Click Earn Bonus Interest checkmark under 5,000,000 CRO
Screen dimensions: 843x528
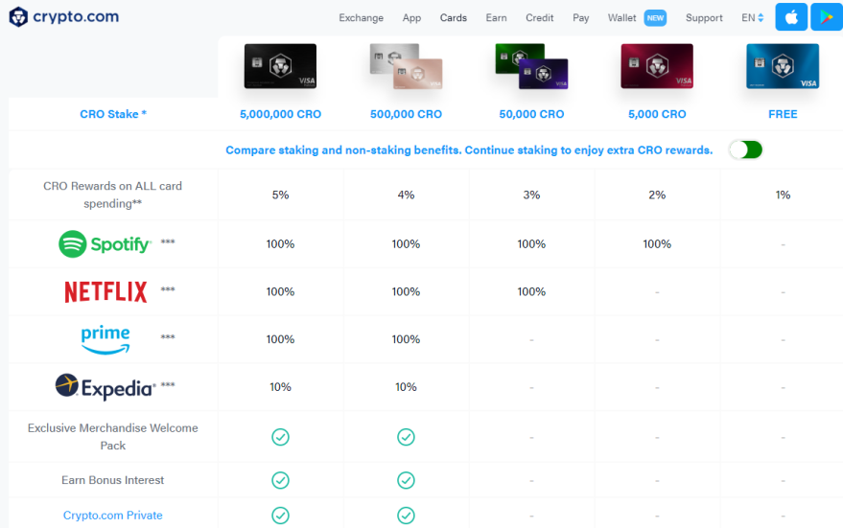point(280,480)
